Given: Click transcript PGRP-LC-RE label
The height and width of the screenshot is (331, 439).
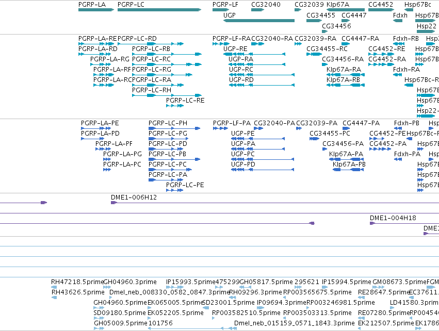Looking at the screenshot, I should tap(185, 100).
